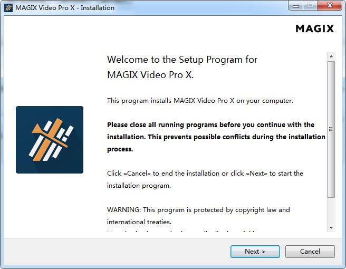
Task: Click the scrollbar up arrow
Action: 331,57
